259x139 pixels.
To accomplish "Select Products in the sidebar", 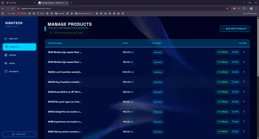I will [x=19, y=47].
